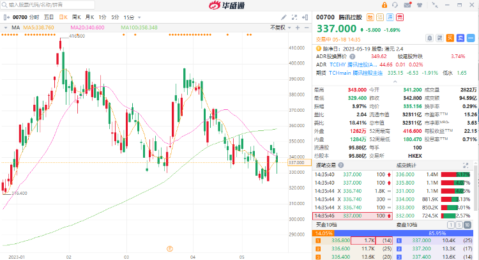
Task: Open TCEHY 腾讯控股 ADR link
Action: pos(353,65)
